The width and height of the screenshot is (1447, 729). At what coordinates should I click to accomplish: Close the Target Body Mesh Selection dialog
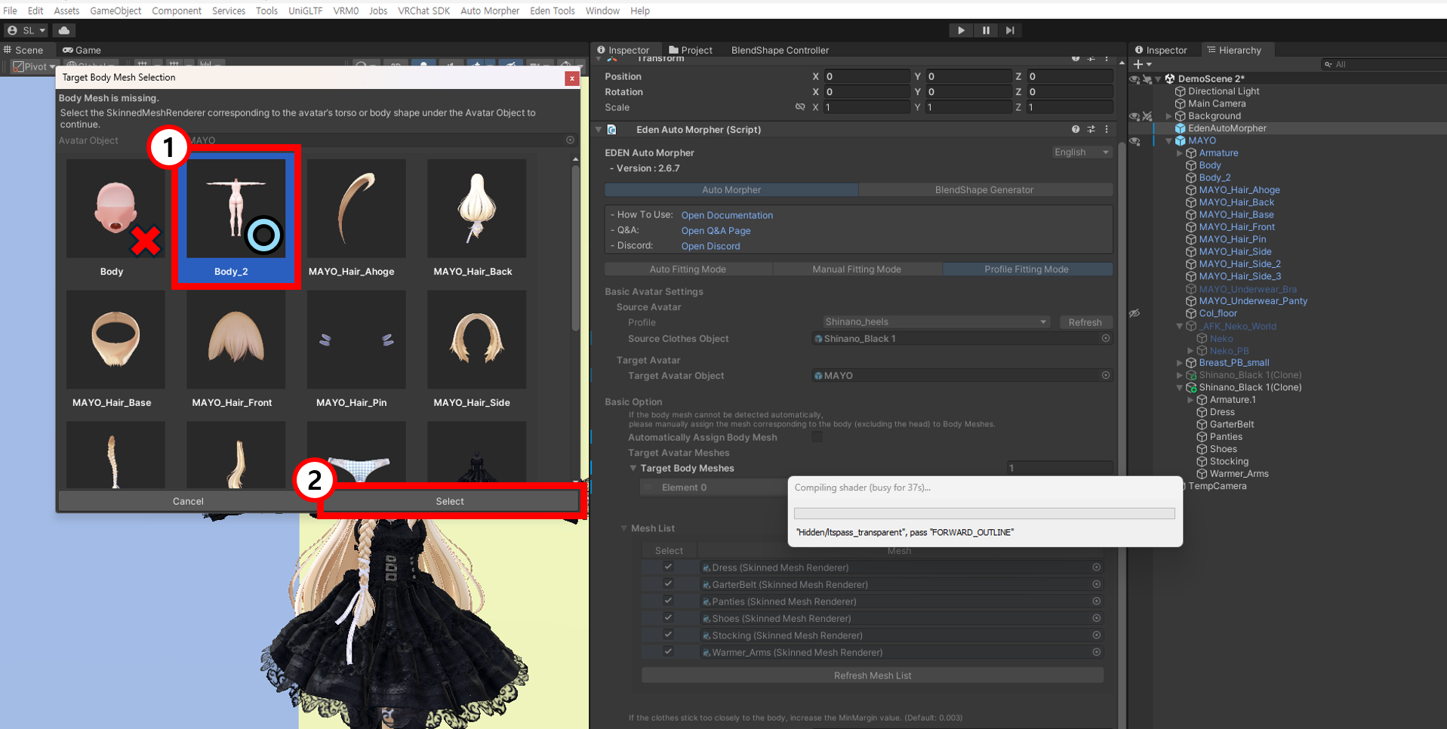pyautogui.click(x=572, y=78)
